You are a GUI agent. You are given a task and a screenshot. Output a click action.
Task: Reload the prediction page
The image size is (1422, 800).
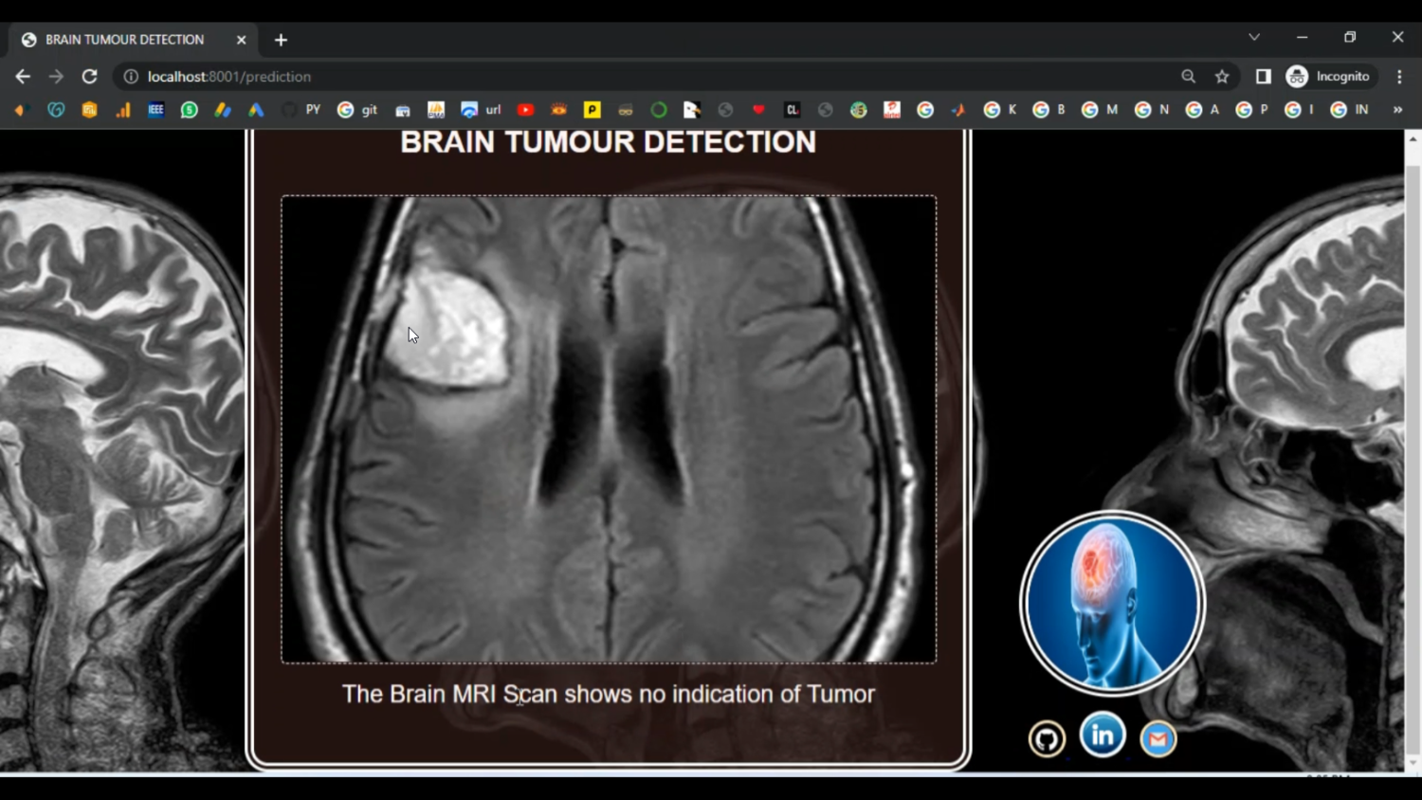[x=89, y=77]
